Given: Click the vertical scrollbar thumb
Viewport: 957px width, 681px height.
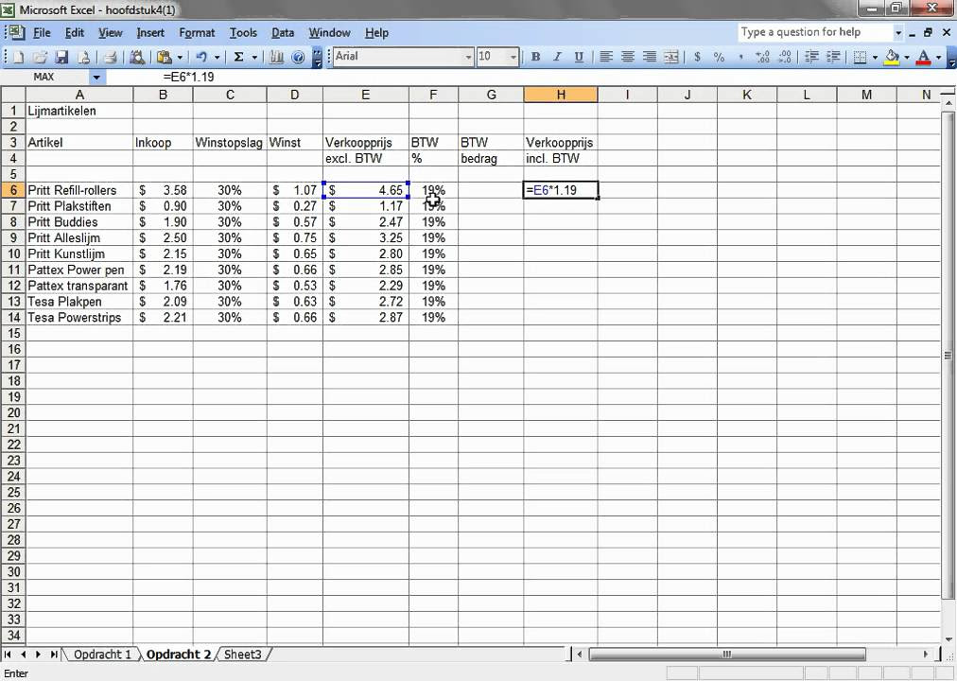Looking at the screenshot, I should (948, 355).
